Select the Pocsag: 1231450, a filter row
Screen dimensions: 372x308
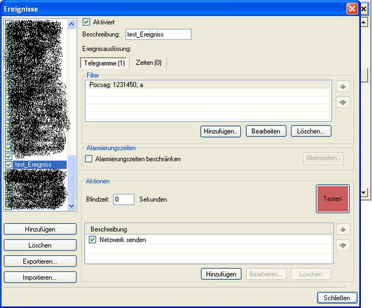pos(207,85)
